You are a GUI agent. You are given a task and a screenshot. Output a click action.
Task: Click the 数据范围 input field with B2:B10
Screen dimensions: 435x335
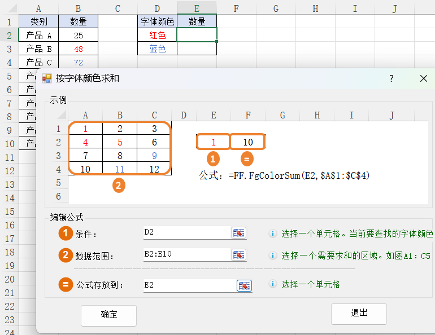(186, 255)
